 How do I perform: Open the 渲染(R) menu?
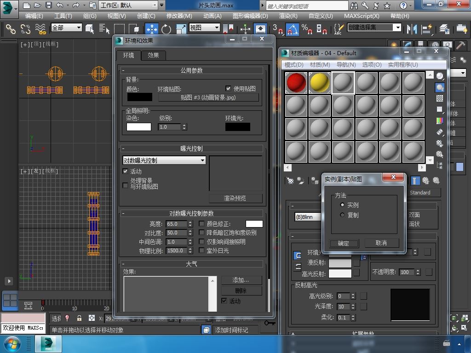point(288,16)
